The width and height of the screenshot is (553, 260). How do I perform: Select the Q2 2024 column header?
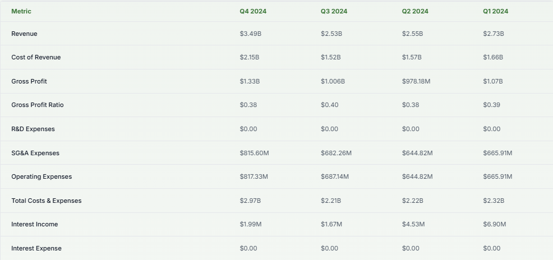click(x=415, y=11)
